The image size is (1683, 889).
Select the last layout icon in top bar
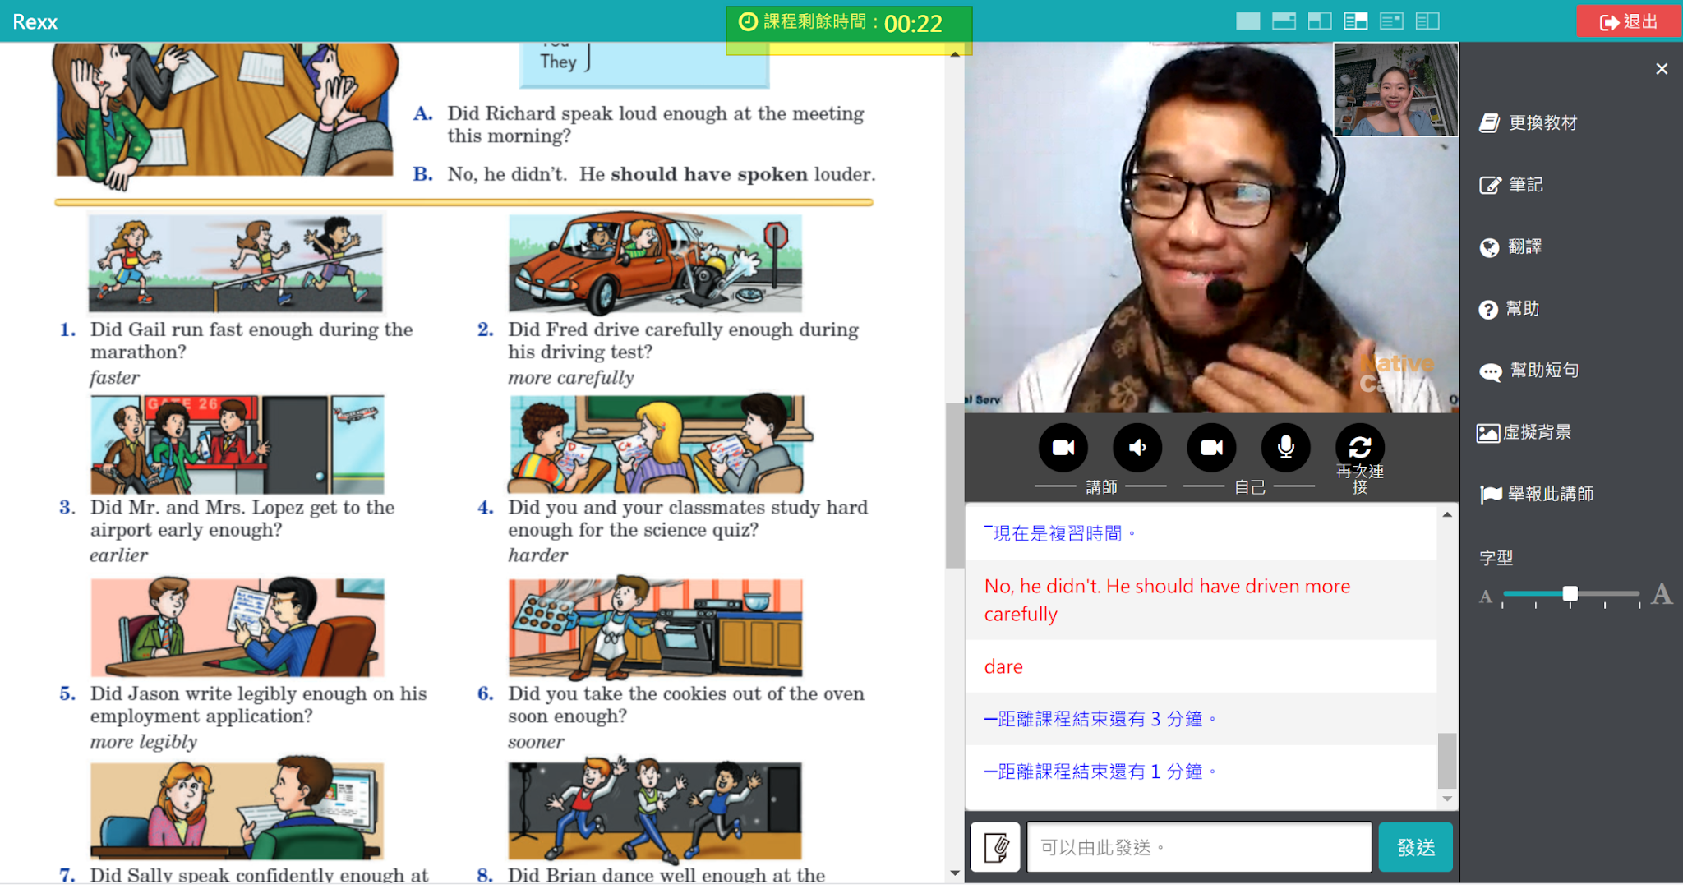1427,21
